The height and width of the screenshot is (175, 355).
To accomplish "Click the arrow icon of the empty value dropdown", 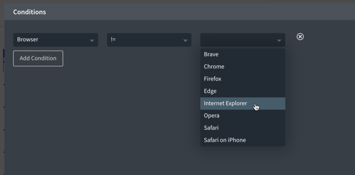I will (x=279, y=41).
